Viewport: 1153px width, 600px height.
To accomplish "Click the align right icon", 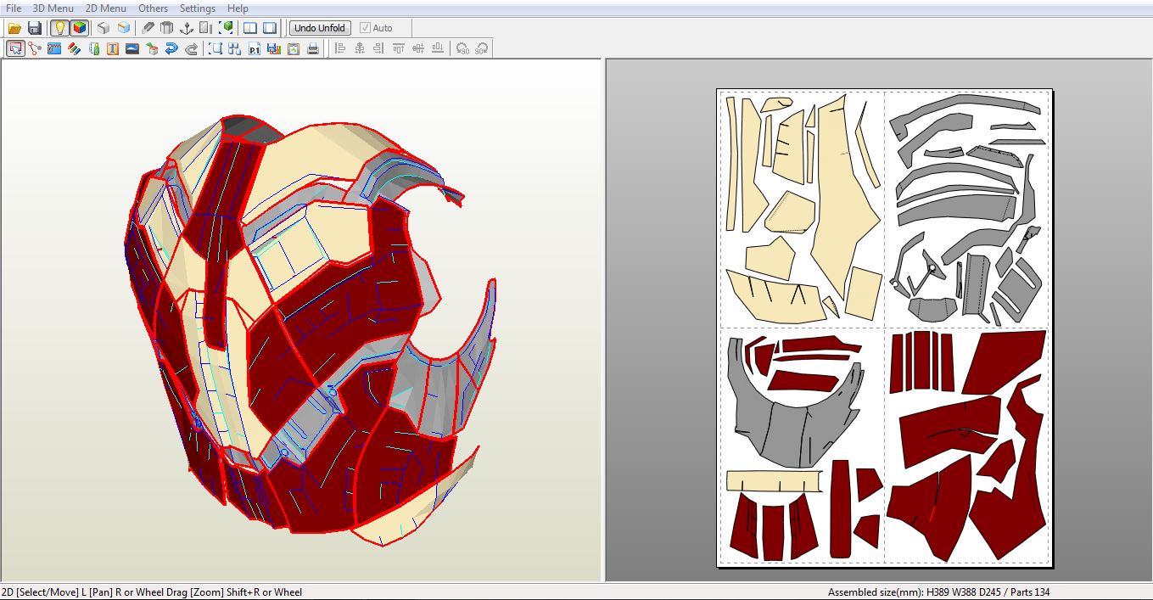I will 379,48.
